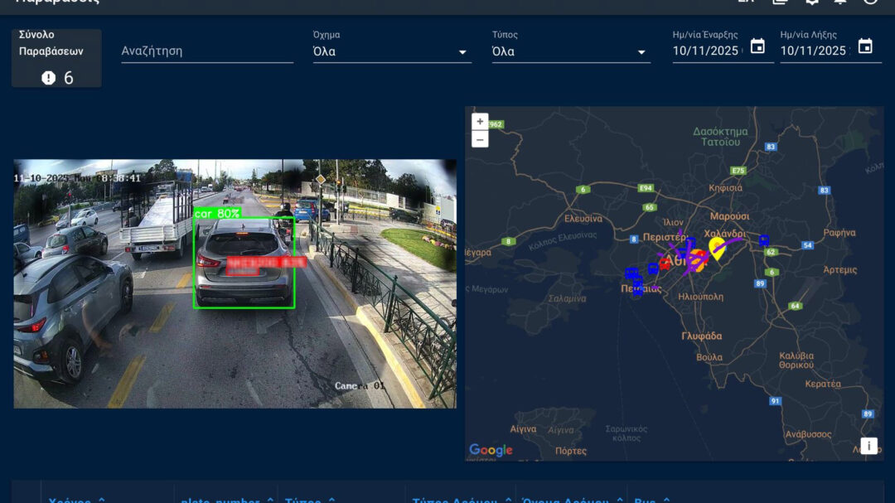Click the start date text field
The height and width of the screenshot is (503, 895).
706,51
